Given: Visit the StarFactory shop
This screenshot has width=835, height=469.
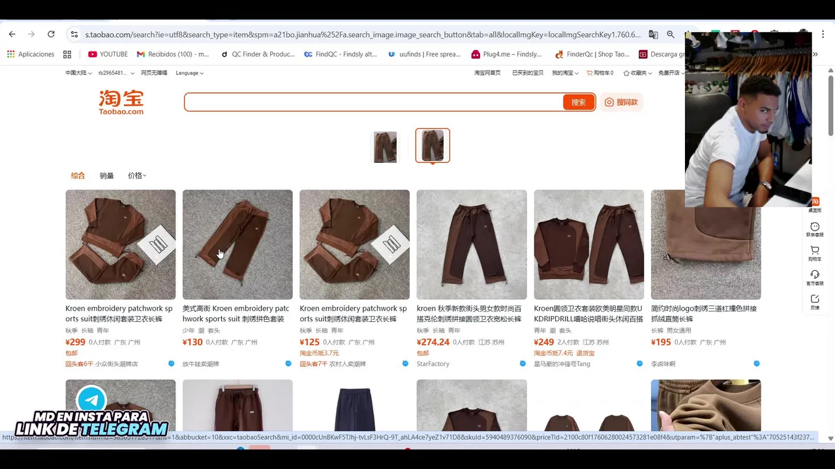Looking at the screenshot, I should pyautogui.click(x=433, y=364).
